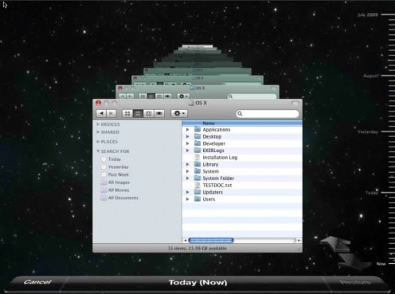395x294 pixels.
Task: Select the Today saved search
Action: 115,159
